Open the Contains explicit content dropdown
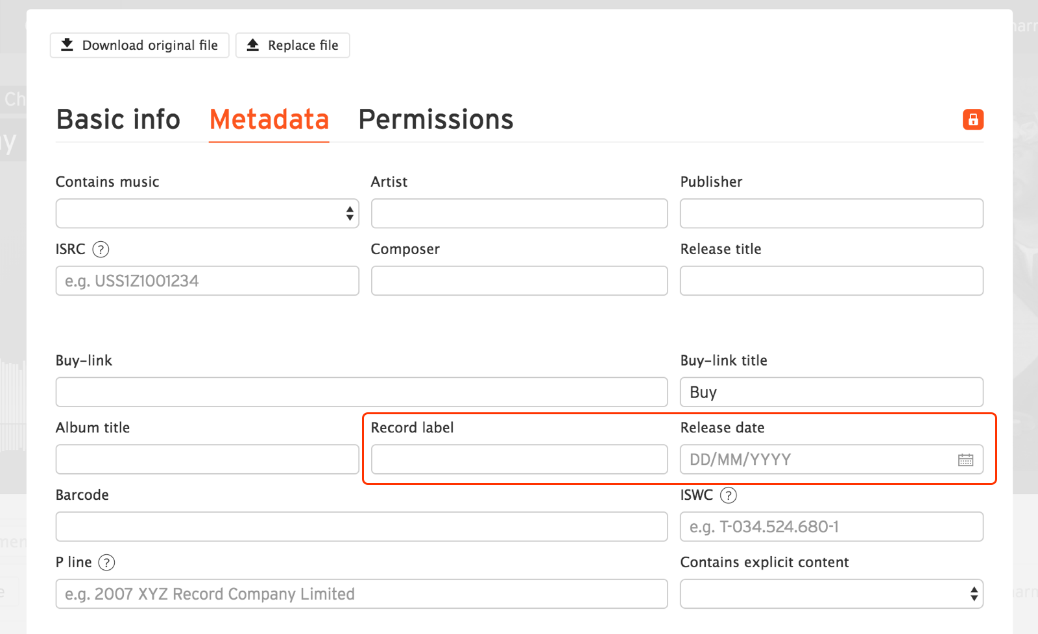Screen dimensions: 1038x634 click(831, 594)
